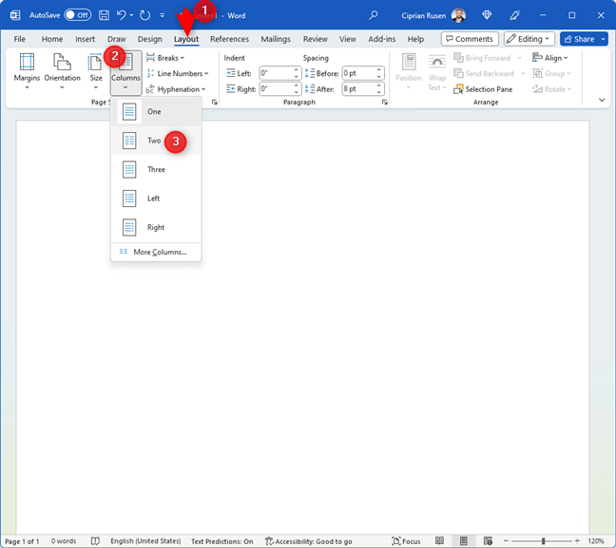Image resolution: width=616 pixels, height=548 pixels.
Task: Open the Selection Pane
Action: click(x=483, y=89)
